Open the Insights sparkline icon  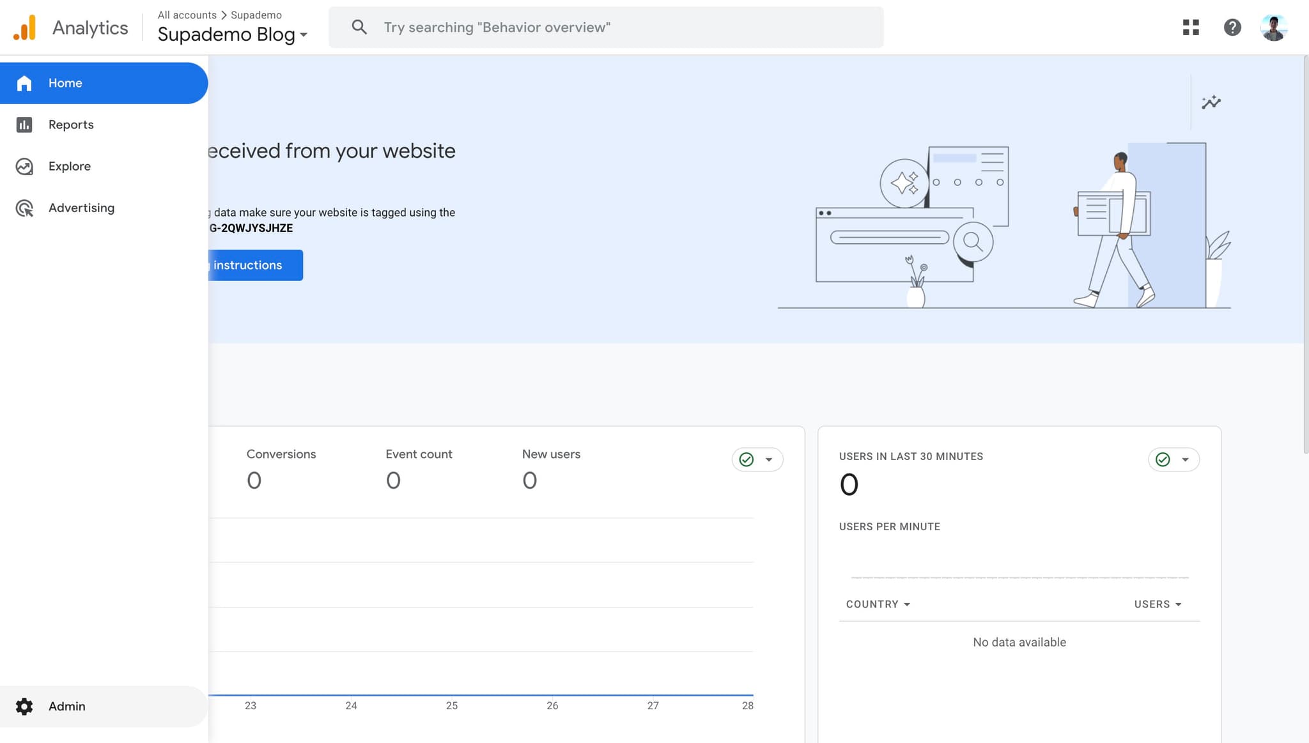pos(1211,102)
